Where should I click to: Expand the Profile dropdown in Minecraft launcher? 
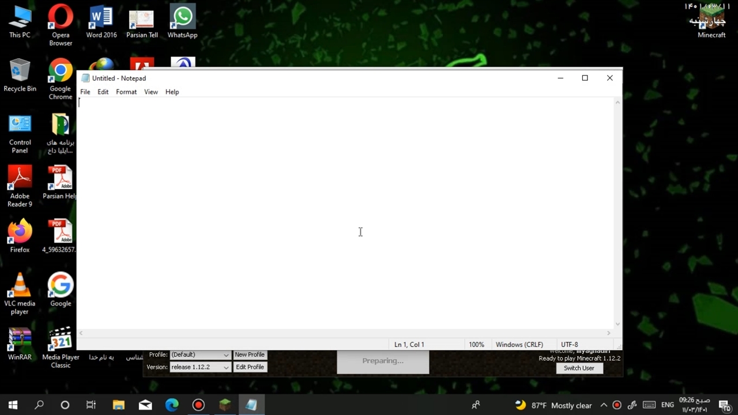(x=225, y=355)
